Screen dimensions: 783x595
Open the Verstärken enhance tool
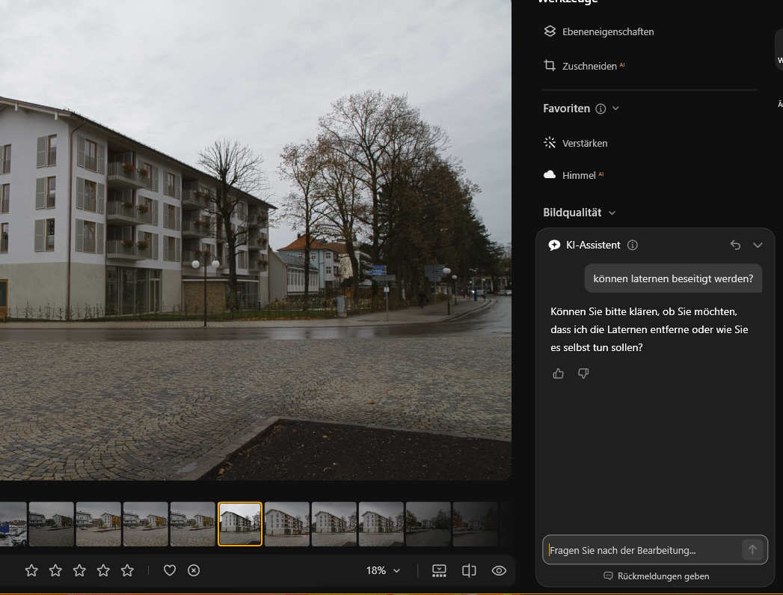pos(575,143)
